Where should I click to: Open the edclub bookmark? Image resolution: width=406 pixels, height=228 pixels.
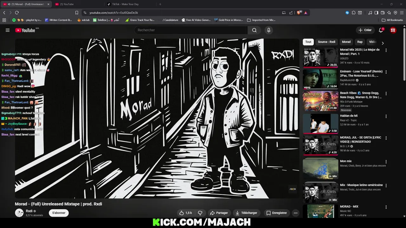click(x=83, y=20)
